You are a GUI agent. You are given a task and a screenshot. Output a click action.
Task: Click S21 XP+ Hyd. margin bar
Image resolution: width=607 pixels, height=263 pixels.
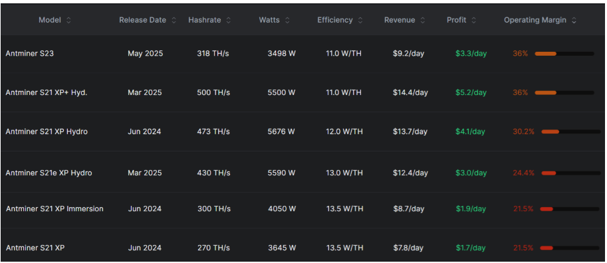(x=564, y=93)
